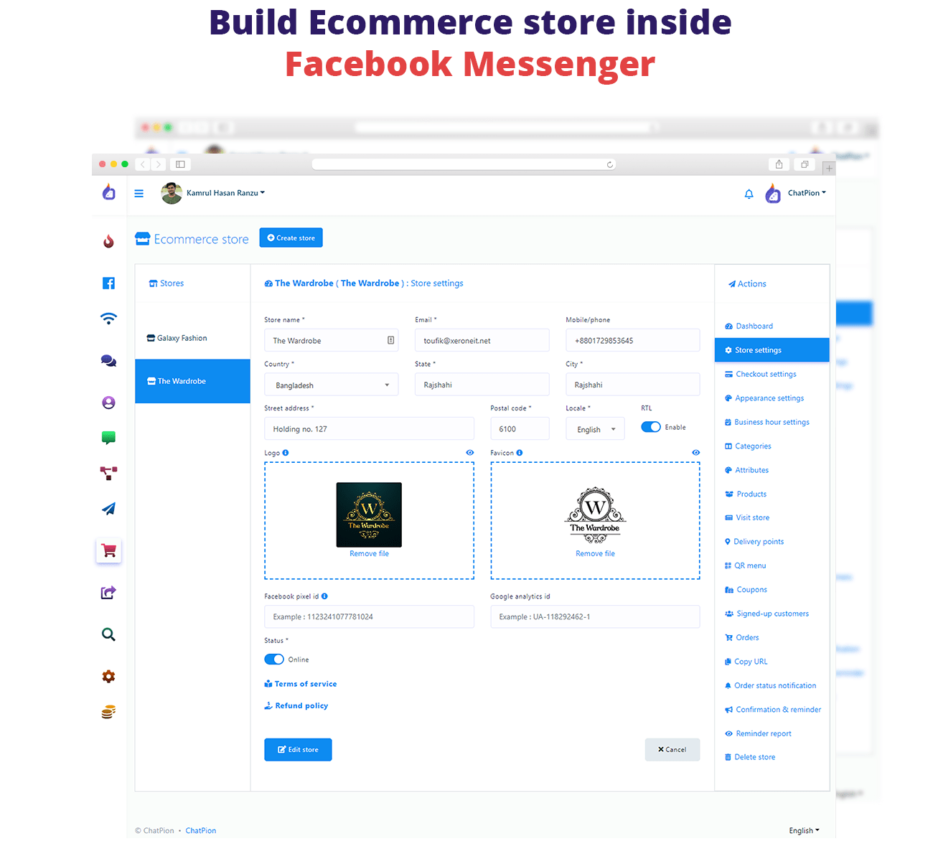Screen dimensions: 933x859
Task: Click the browser back arrow
Action: (143, 164)
